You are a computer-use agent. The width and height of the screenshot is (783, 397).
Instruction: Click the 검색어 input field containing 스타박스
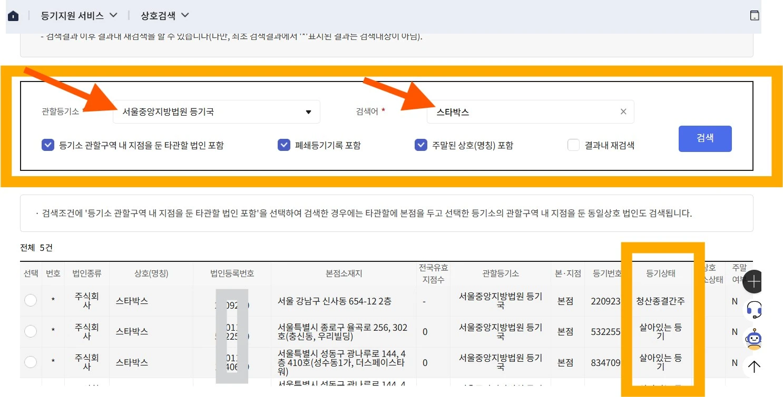pos(530,111)
